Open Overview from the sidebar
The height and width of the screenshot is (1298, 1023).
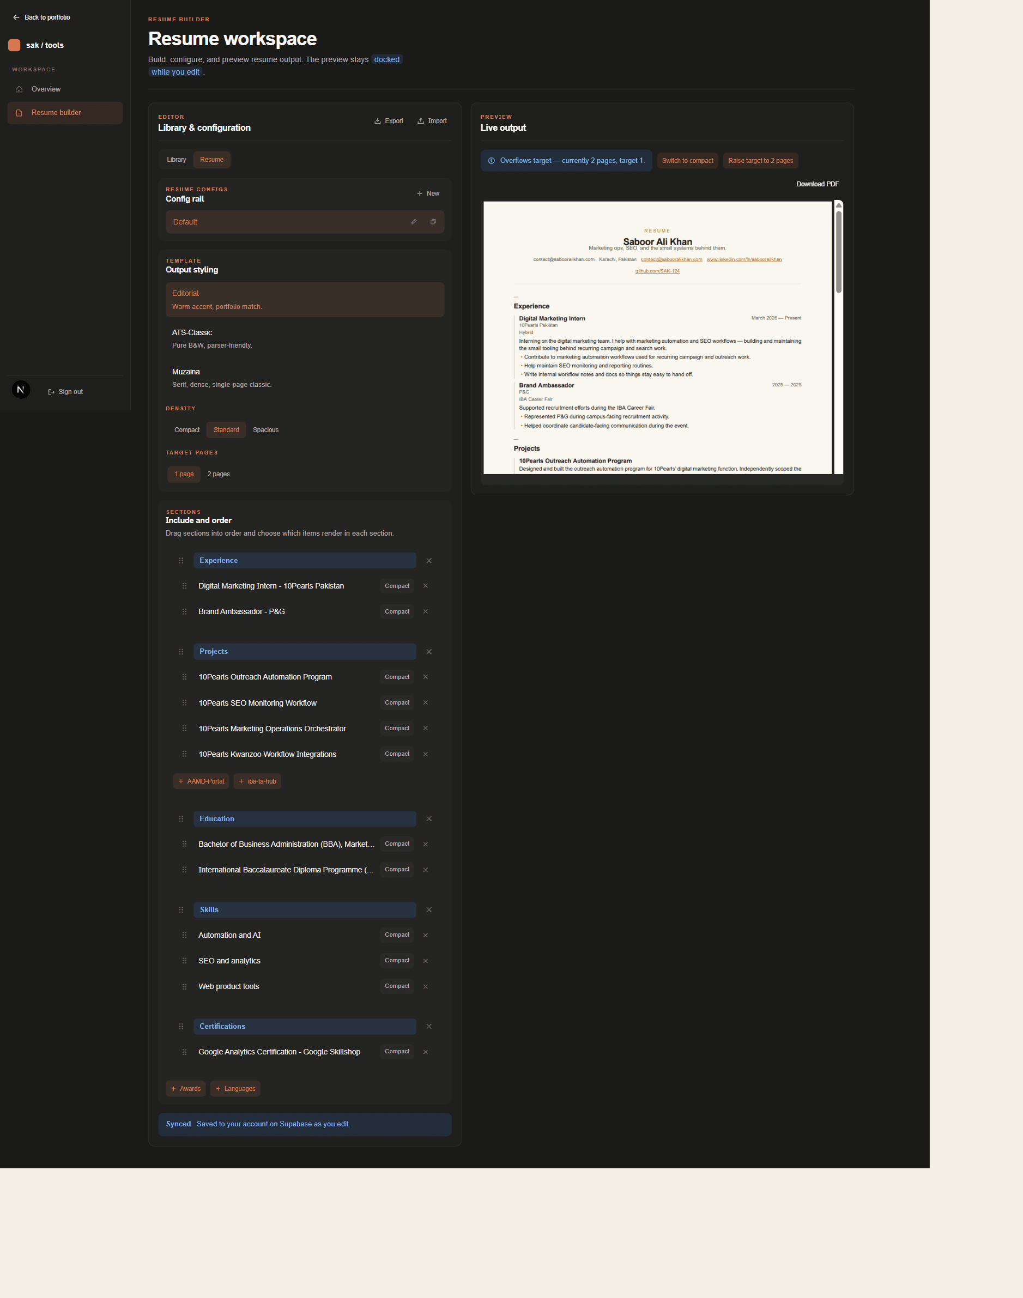46,89
